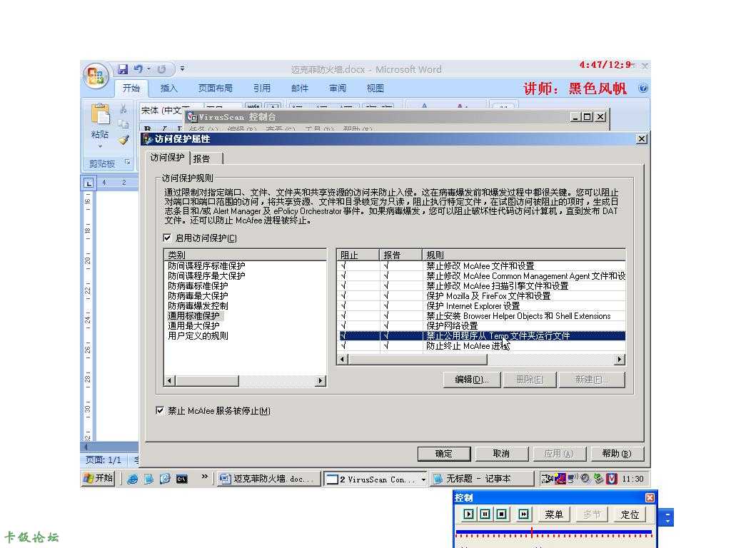Save the Word document from quick access toolbar
The image size is (731, 548).
click(123, 69)
